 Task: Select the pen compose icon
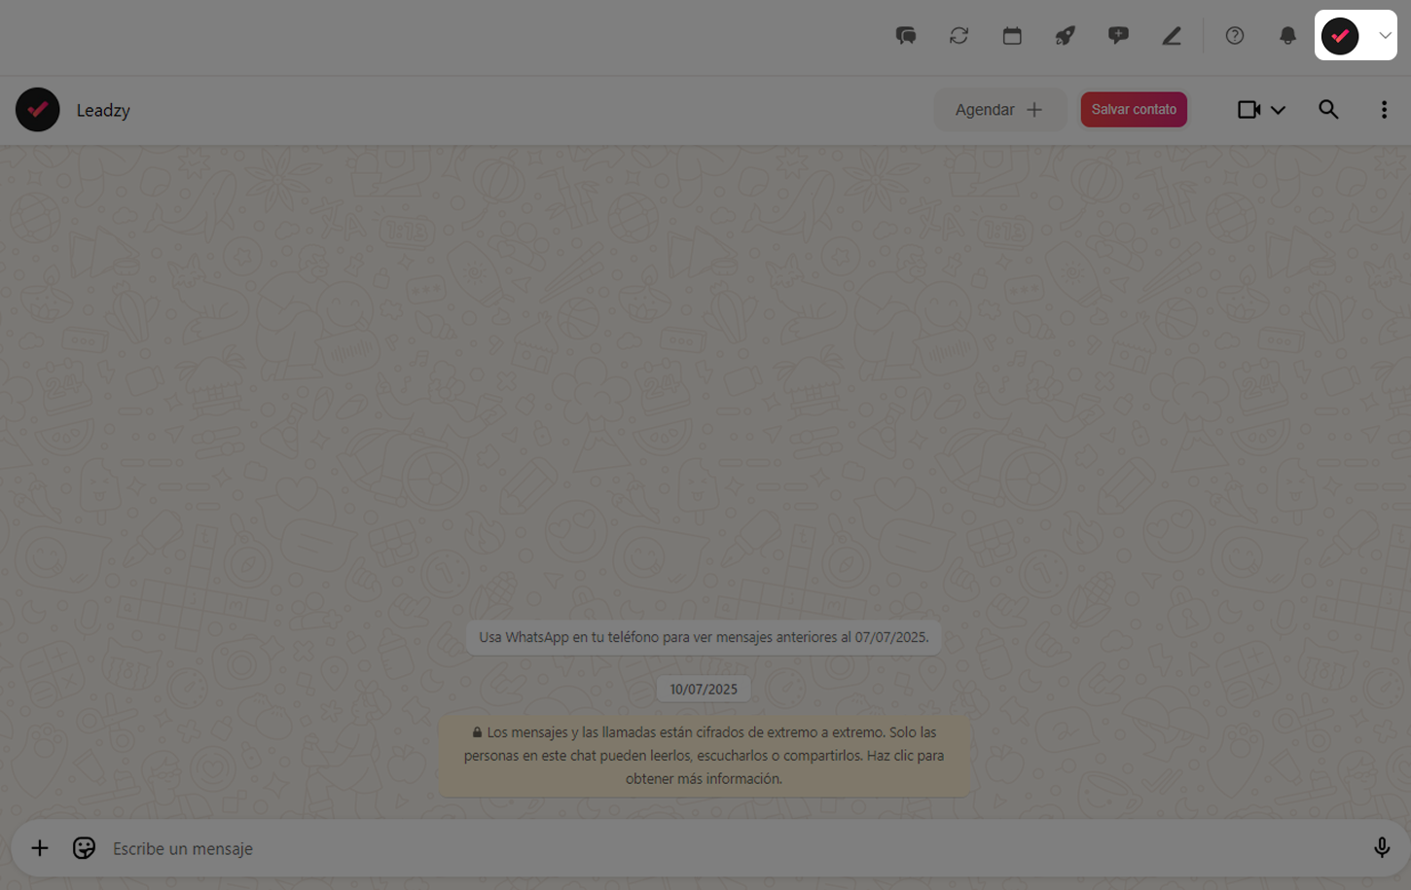[x=1172, y=35]
